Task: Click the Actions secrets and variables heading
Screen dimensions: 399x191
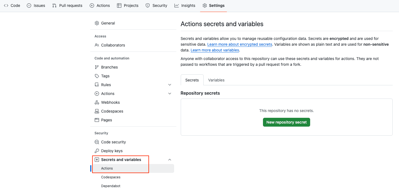Action: pyautogui.click(x=222, y=24)
